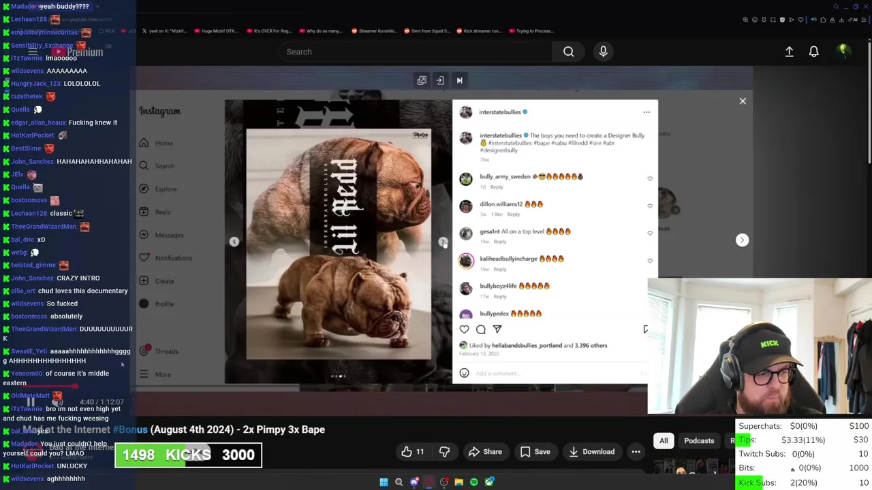Screen dimensions: 872x490
Task: Open File Explorer from taskbar
Action: pos(458,482)
